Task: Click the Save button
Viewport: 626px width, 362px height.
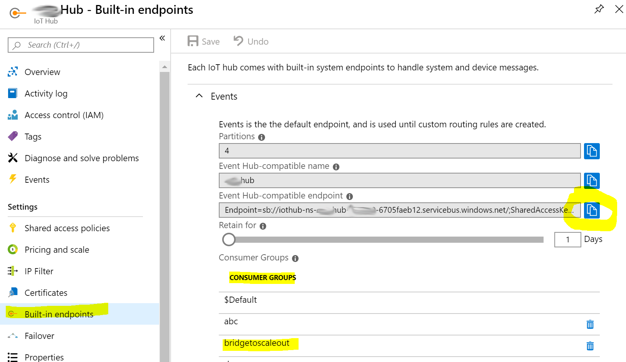Action: pyautogui.click(x=203, y=41)
